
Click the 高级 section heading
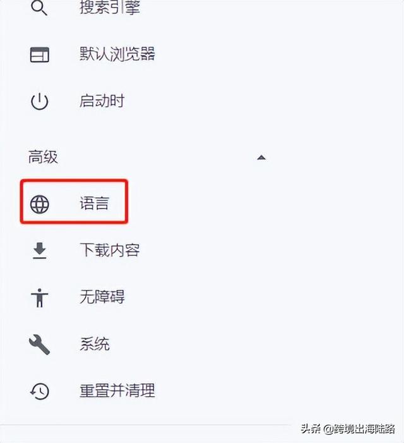pyautogui.click(x=43, y=157)
